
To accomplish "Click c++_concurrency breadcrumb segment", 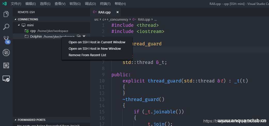I will pos(115,20).
